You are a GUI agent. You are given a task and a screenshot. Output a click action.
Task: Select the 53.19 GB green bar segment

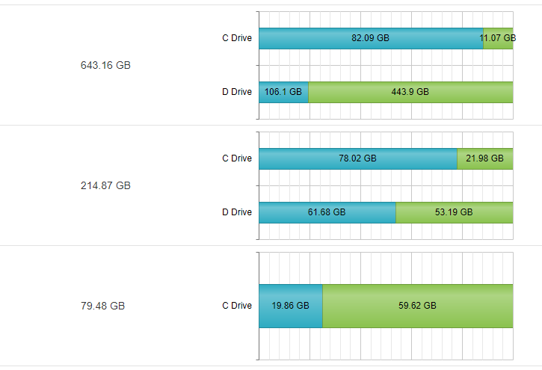(454, 212)
